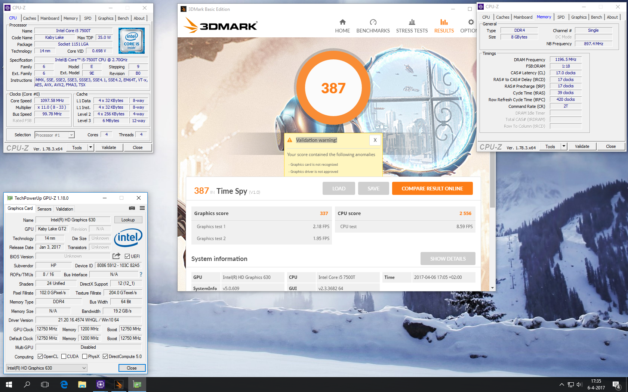
Task: Click Tools button in left CPU-Z
Action: [x=77, y=147]
